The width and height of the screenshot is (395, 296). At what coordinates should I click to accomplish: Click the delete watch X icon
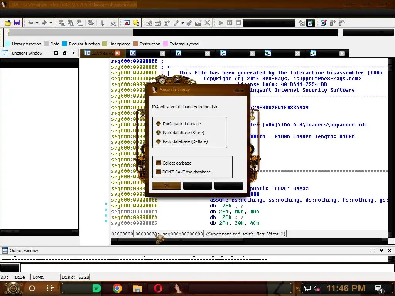(x=342, y=23)
